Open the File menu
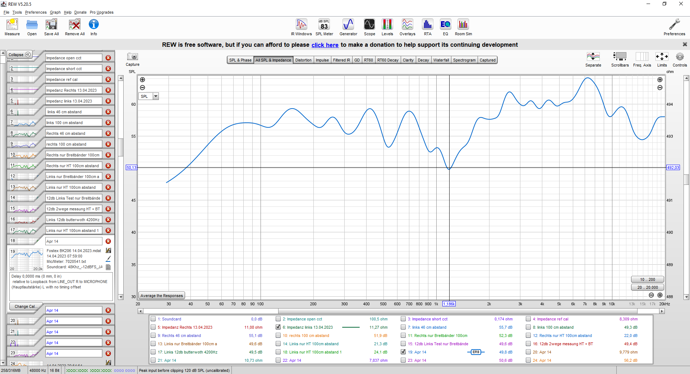This screenshot has height=374, width=690. tap(6, 12)
